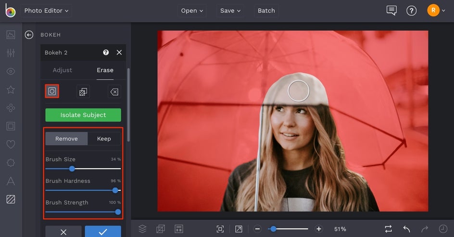Click the Isolate Subject button
The height and width of the screenshot is (237, 454).
(x=83, y=115)
